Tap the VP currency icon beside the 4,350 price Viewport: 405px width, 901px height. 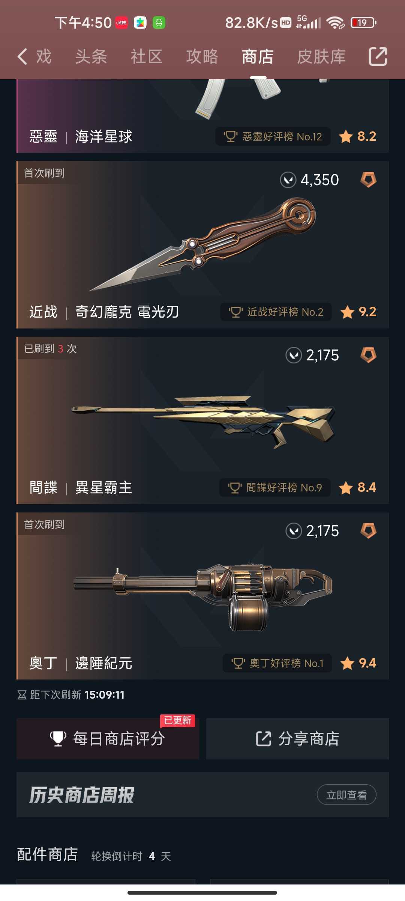(288, 180)
